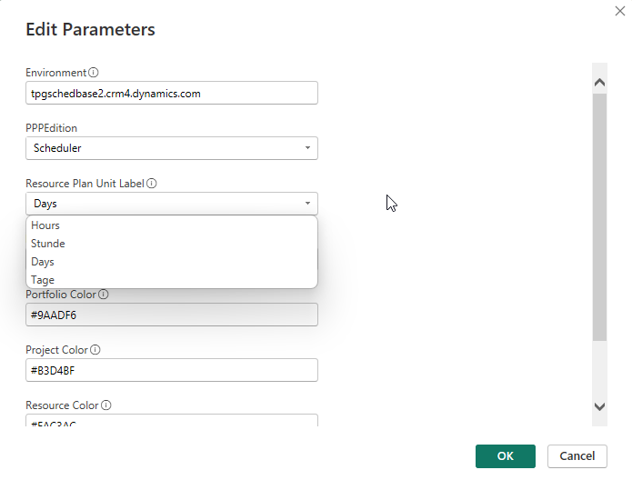Click the vertical scrollbar thumb
Screen dimensions: 632x490
[x=599, y=216]
